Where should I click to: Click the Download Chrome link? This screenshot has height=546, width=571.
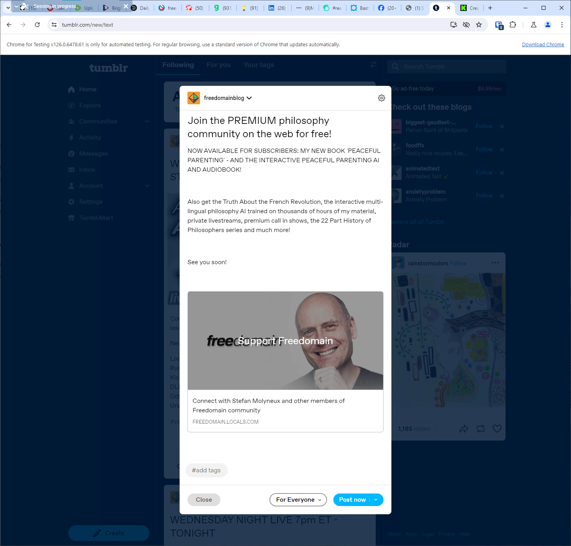(543, 45)
